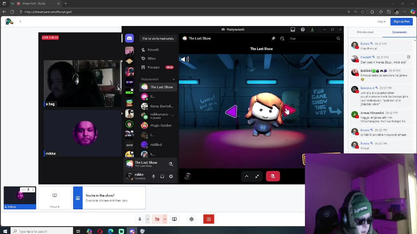This screenshot has height=234, width=417.
Task: Open Kaverit friends page
Action: 159,50
